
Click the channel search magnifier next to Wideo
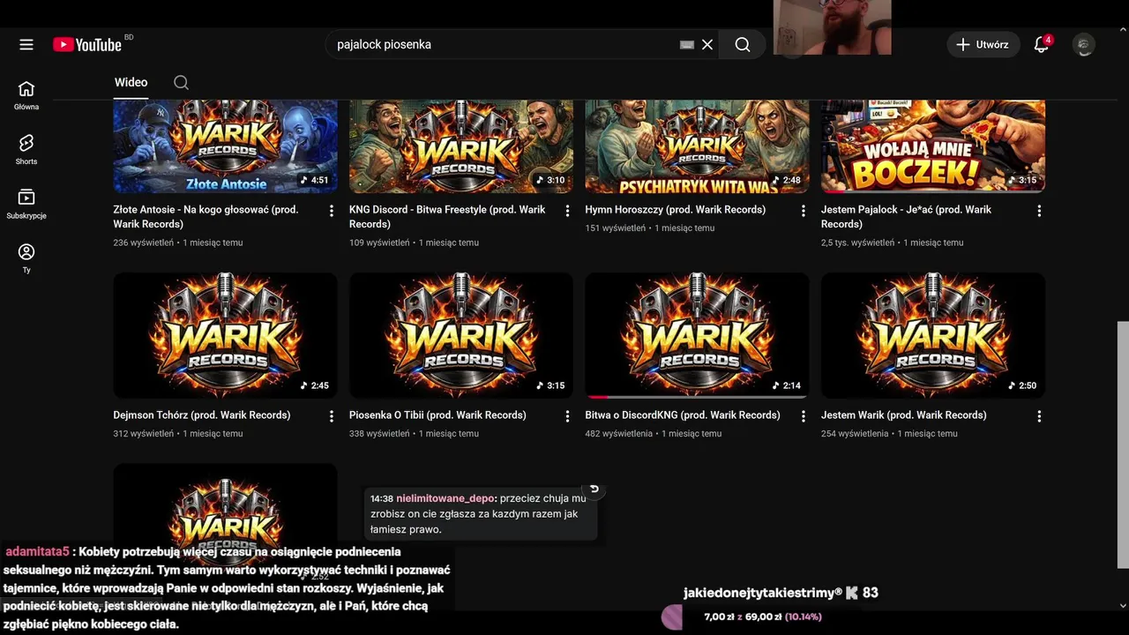[181, 82]
